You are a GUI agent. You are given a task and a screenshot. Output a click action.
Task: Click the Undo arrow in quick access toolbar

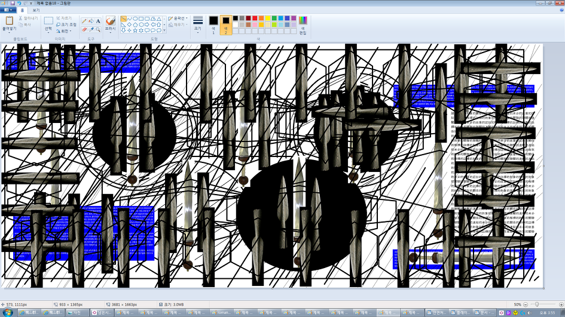pos(19,3)
